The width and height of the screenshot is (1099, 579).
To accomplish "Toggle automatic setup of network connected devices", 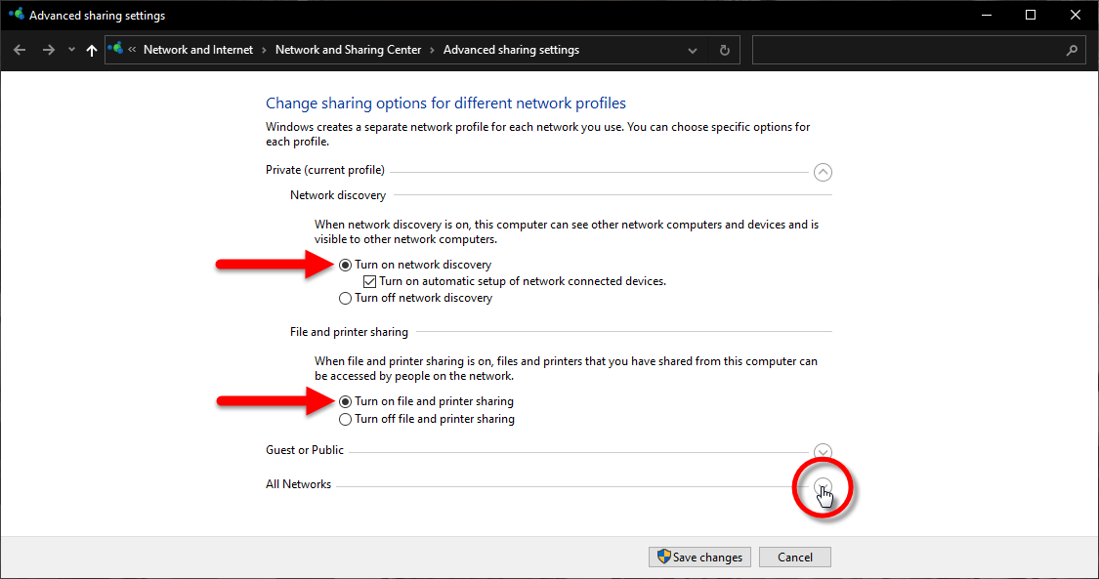I will 369,281.
